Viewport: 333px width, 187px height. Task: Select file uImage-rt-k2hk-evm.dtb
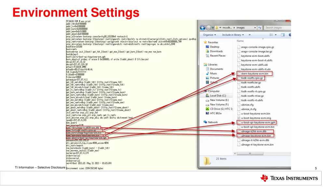tap(255, 141)
